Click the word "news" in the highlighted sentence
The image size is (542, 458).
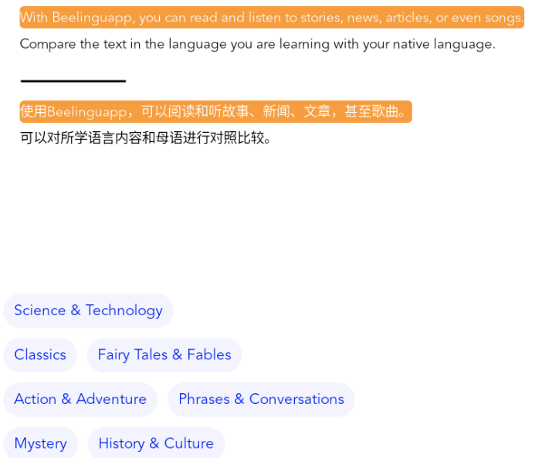(x=362, y=18)
